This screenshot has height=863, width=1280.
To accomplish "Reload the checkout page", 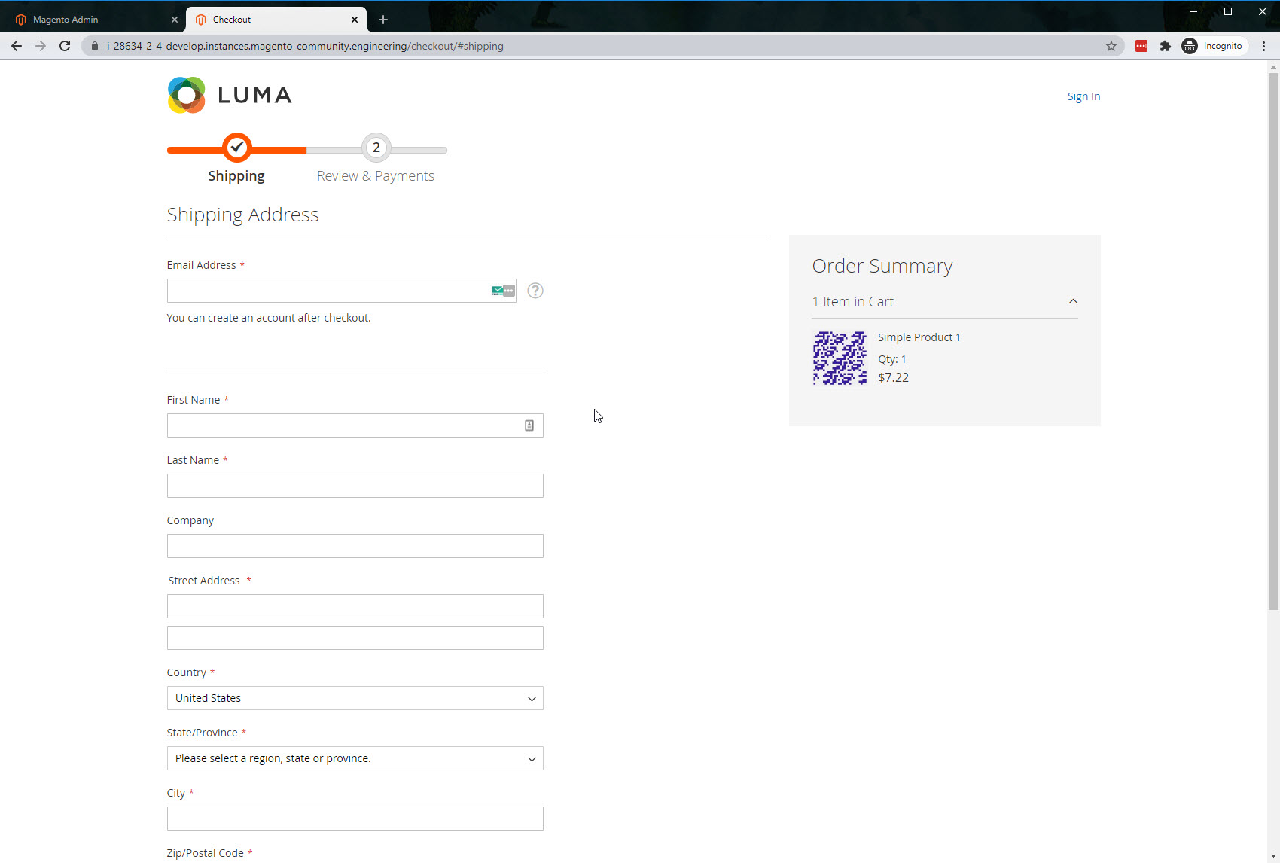I will (65, 46).
